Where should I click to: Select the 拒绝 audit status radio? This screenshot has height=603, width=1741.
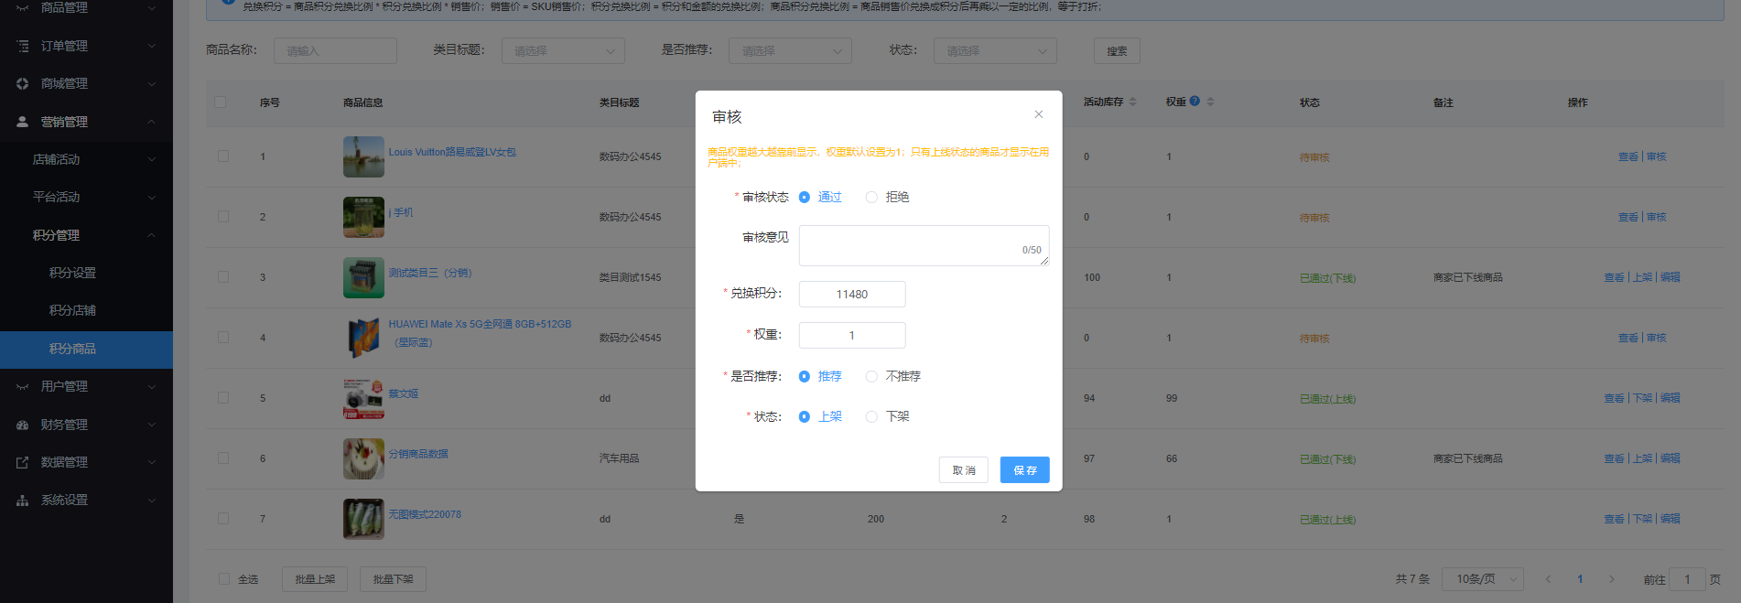[x=871, y=197]
